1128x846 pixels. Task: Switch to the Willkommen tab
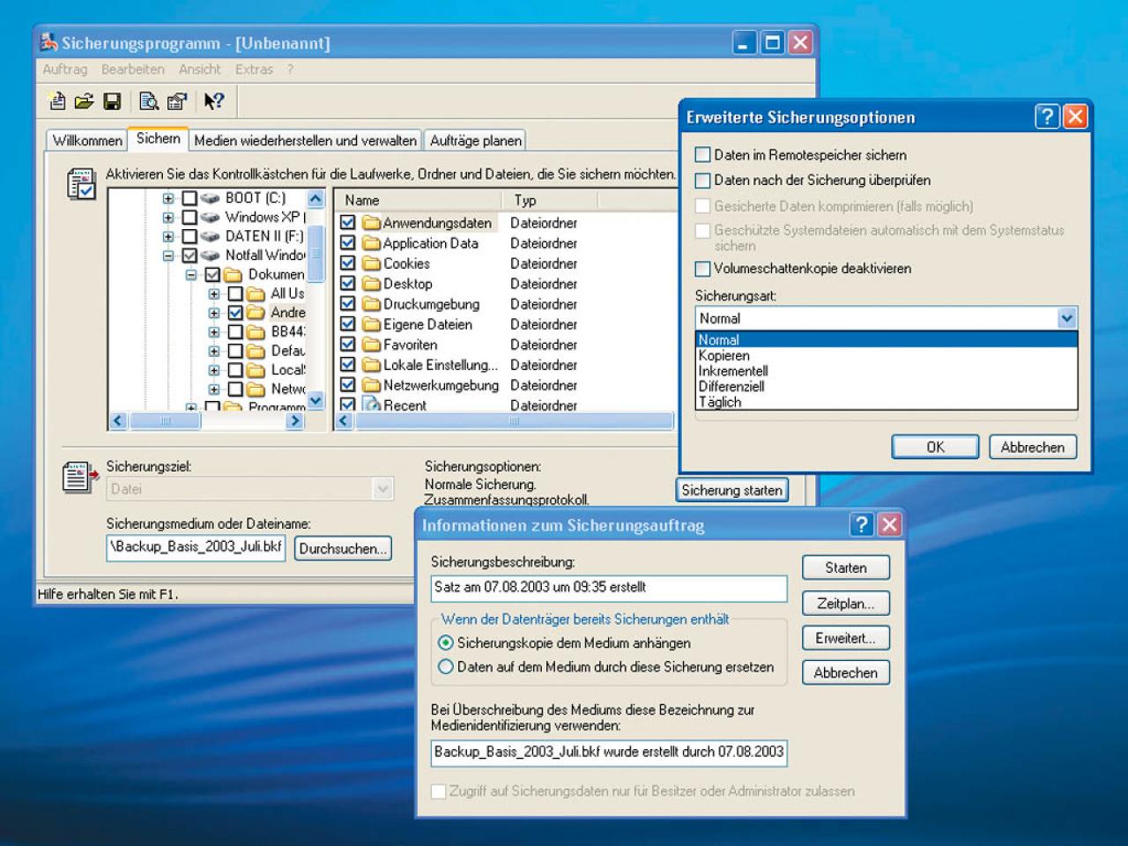click(87, 141)
